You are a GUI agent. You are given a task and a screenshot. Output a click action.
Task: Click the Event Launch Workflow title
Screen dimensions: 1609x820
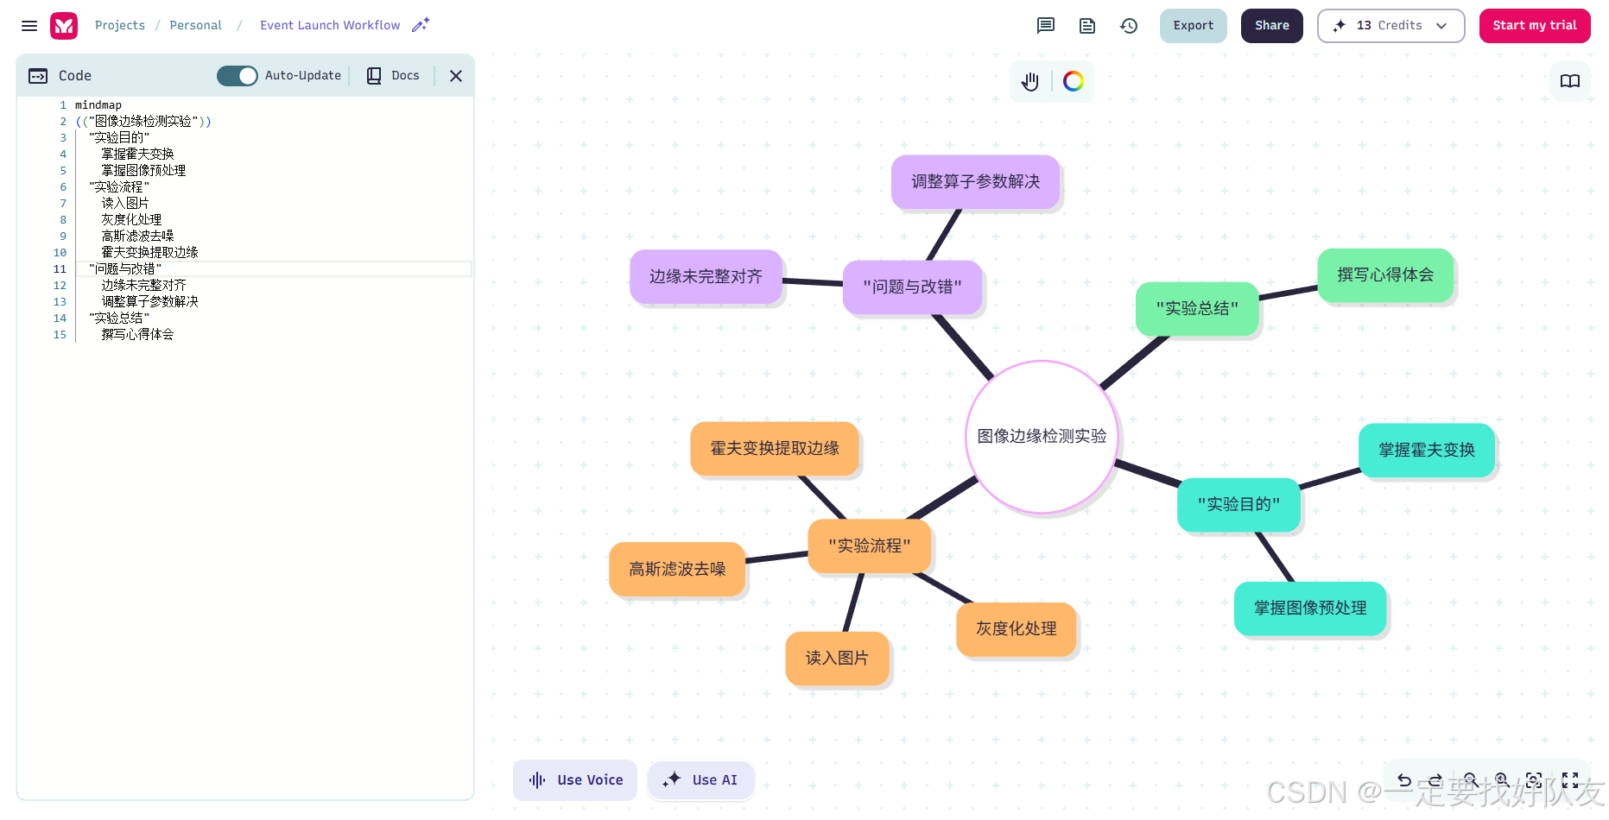tap(330, 26)
